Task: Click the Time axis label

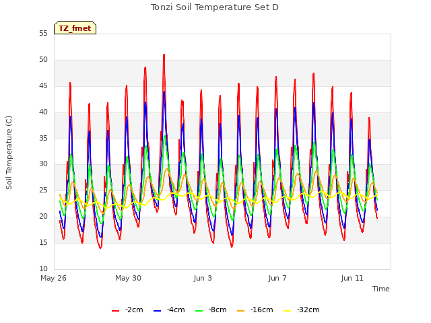Action: pyautogui.click(x=381, y=289)
